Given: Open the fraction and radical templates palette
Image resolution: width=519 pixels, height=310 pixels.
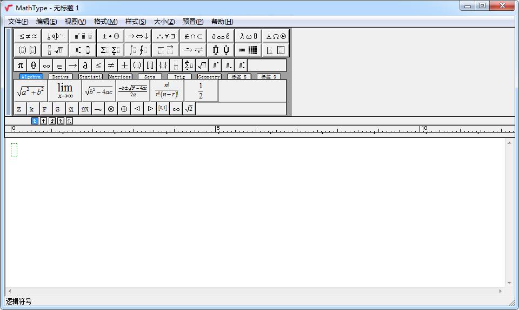Looking at the screenshot, I should 55,50.
